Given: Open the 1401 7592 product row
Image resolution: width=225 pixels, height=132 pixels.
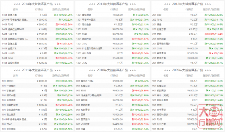Looking at the screenshot, I should coord(37,25).
